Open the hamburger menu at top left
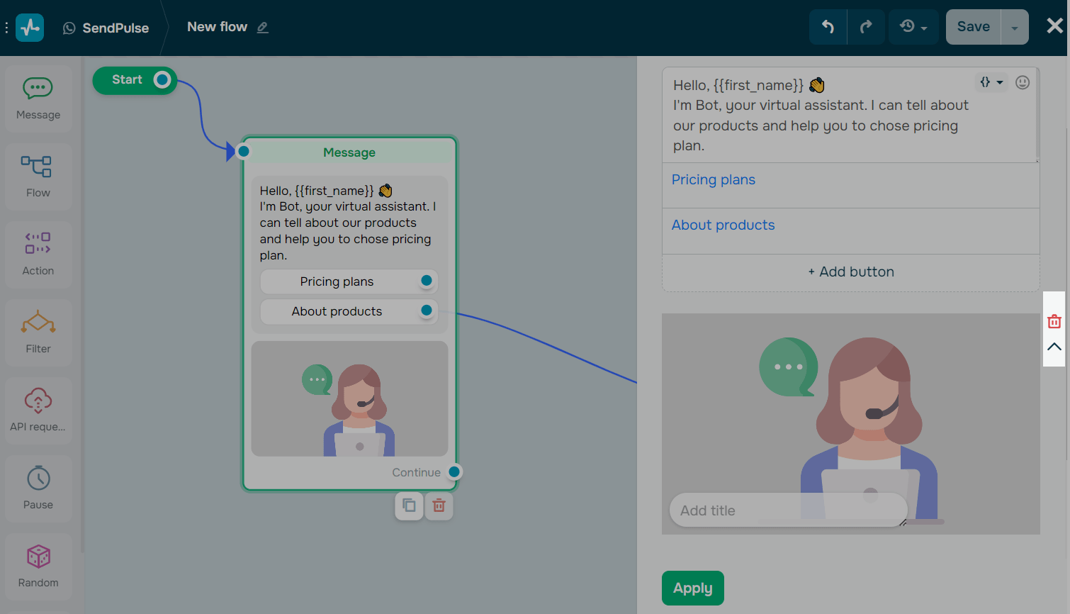Image resolution: width=1070 pixels, height=614 pixels. pyautogui.click(x=6, y=27)
